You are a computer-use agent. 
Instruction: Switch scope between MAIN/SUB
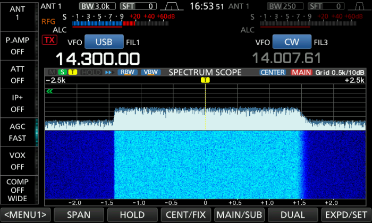coord(239,215)
